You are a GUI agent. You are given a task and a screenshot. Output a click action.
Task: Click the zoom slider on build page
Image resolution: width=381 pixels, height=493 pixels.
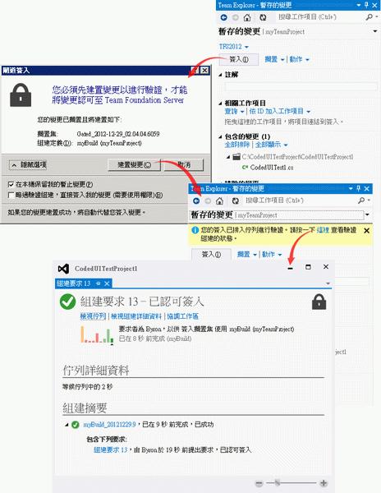point(291,483)
